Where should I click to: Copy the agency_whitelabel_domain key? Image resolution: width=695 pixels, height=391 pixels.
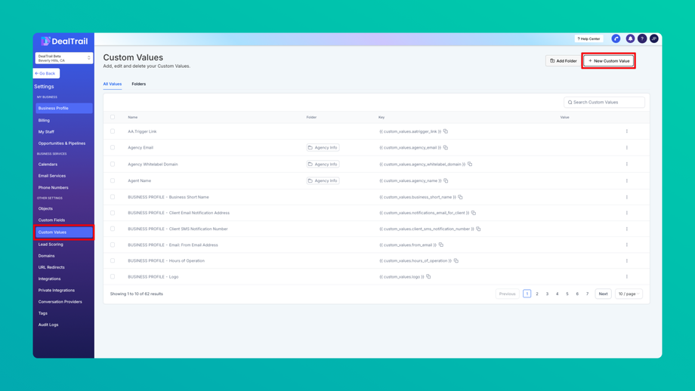coord(470,164)
